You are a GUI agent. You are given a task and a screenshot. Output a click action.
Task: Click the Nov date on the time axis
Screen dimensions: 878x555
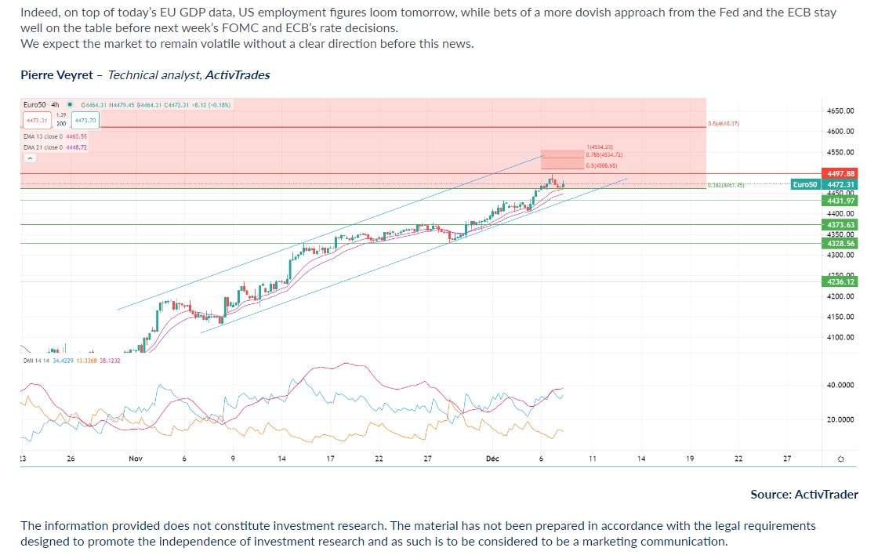coord(136,459)
